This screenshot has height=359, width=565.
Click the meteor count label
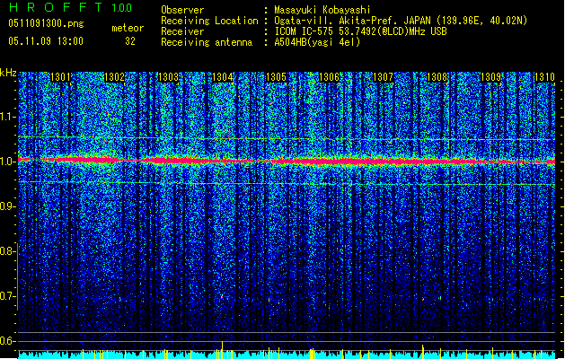click(128, 28)
